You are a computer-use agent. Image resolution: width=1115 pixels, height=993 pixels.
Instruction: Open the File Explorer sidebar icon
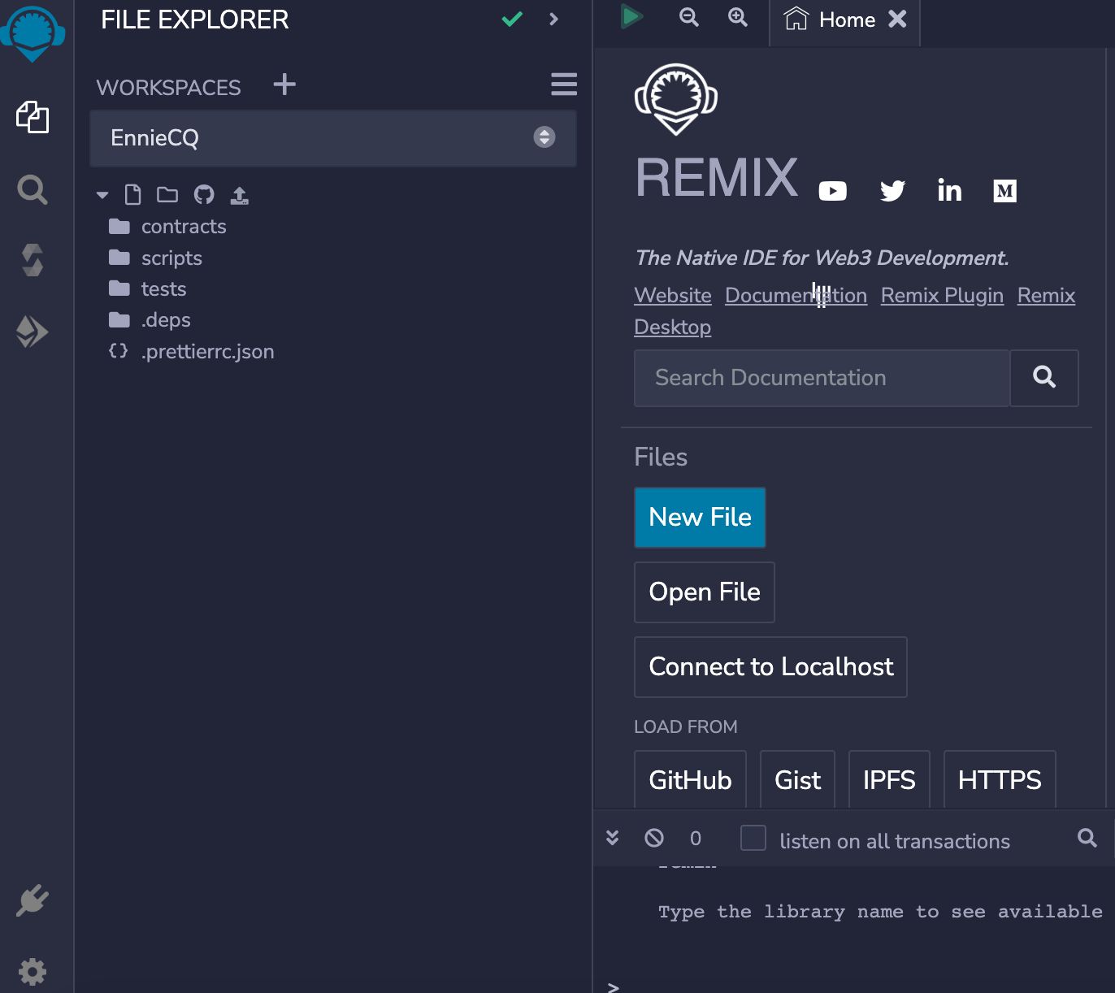[x=33, y=117]
